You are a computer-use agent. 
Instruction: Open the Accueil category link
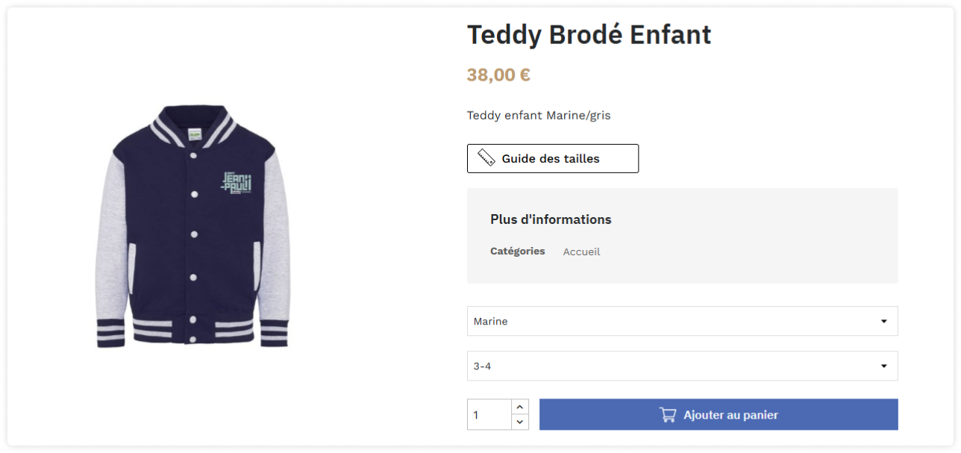point(581,252)
